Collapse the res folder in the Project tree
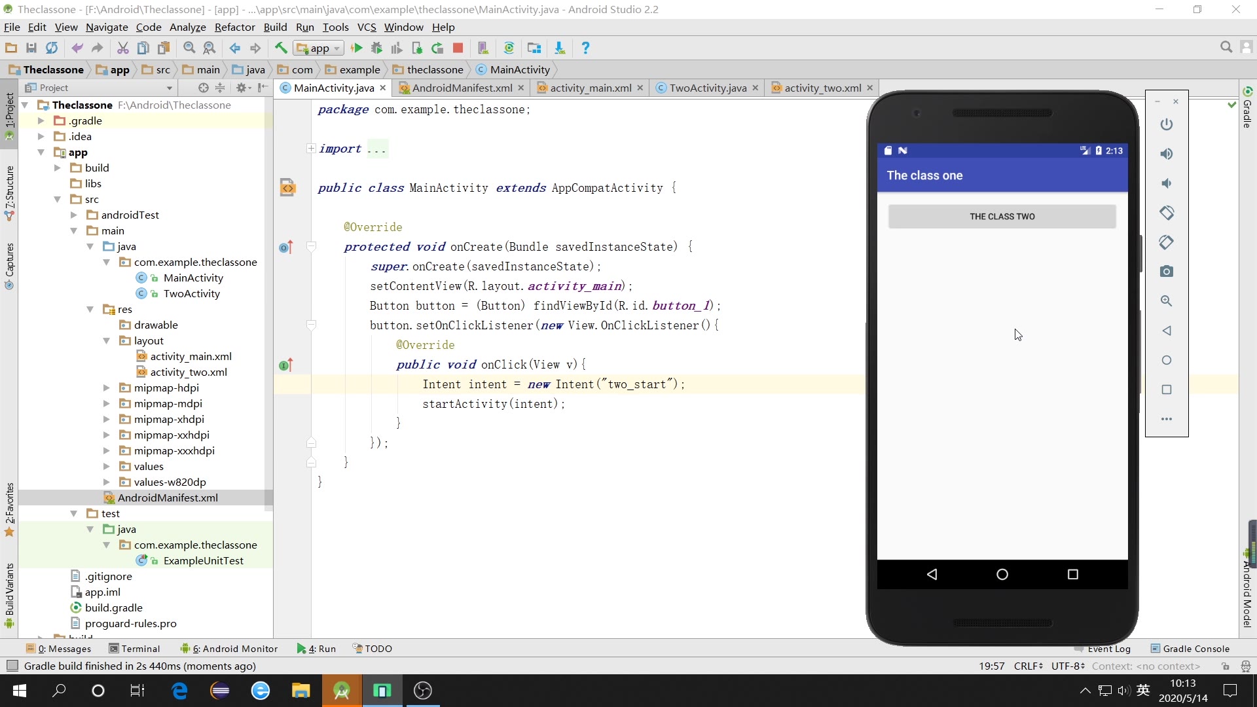This screenshot has height=707, width=1257. click(90, 309)
